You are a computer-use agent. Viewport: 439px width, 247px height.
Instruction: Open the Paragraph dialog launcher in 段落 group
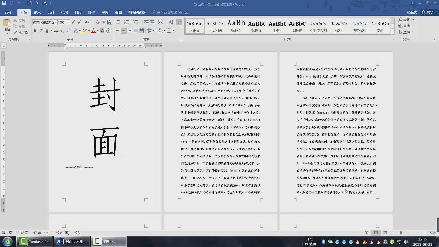pyautogui.click(x=181, y=40)
